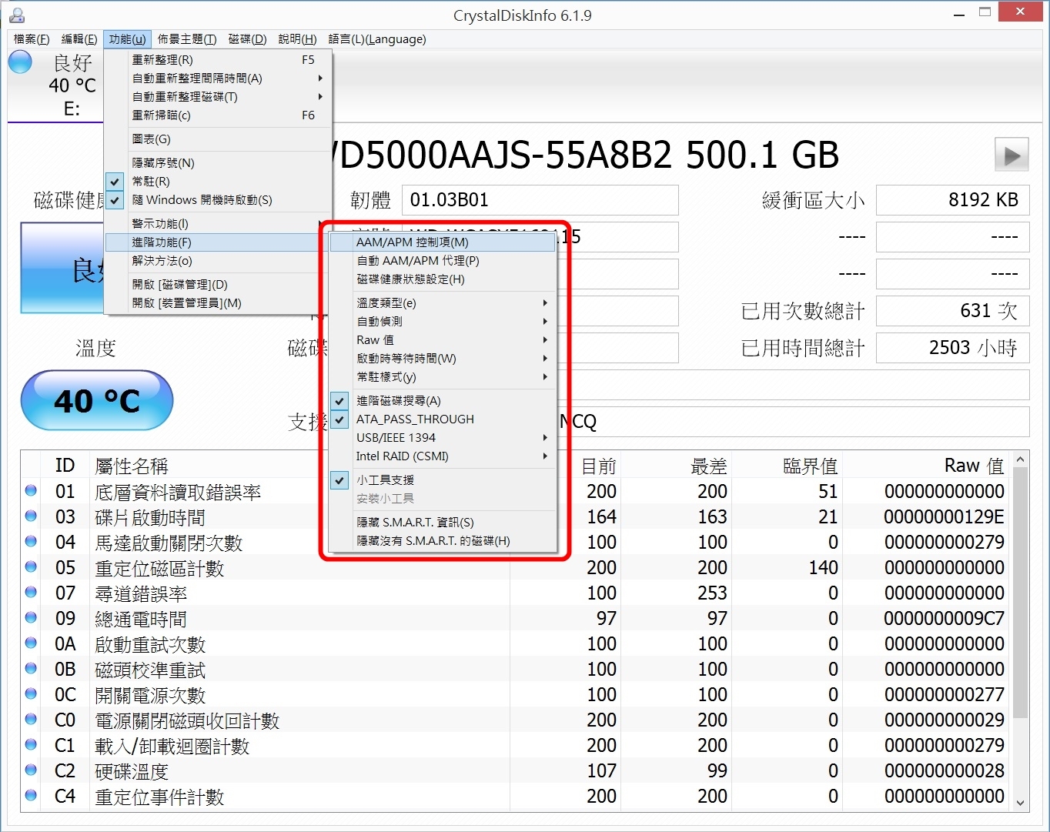Screen dimensions: 1050x832
Task: Click status dot of attribute 05 row
Action: coord(31,567)
